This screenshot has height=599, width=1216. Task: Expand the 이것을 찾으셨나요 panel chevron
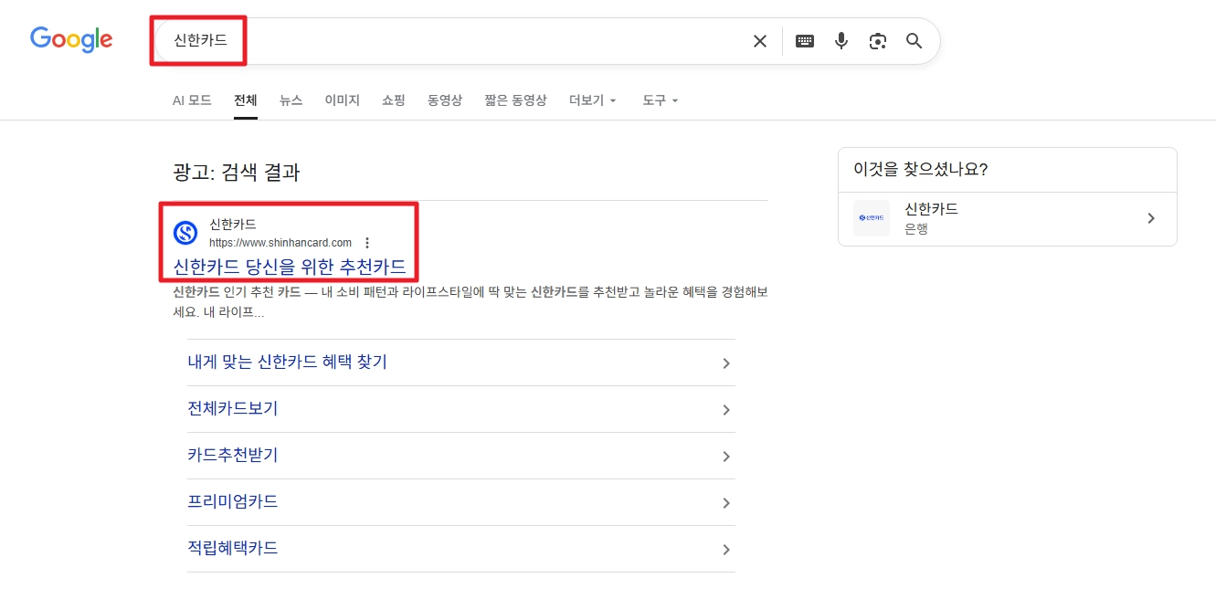[x=1150, y=218]
